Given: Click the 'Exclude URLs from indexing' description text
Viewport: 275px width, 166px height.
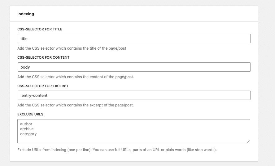Looking at the screenshot, I should click(117, 150).
